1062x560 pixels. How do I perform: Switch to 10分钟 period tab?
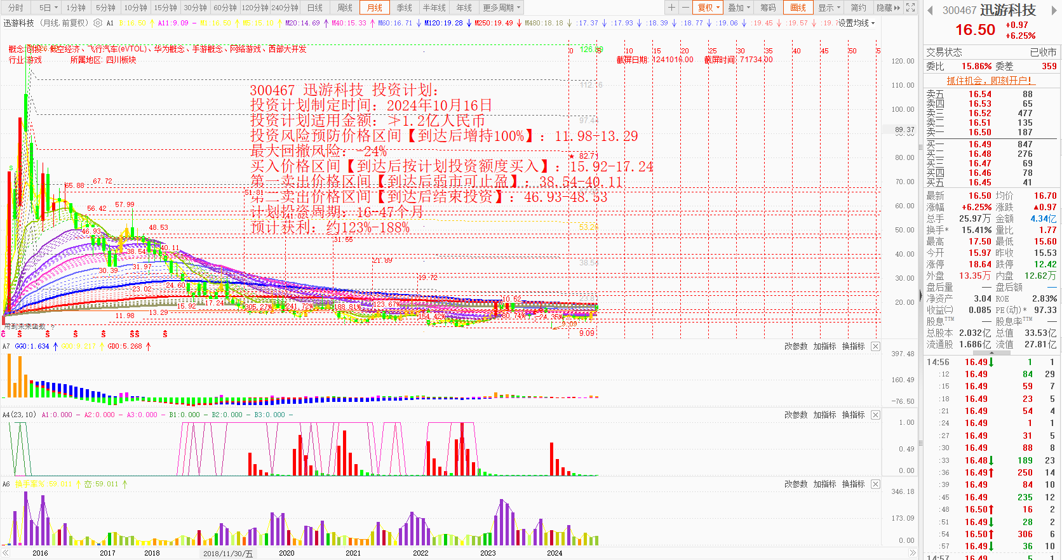tap(135, 8)
